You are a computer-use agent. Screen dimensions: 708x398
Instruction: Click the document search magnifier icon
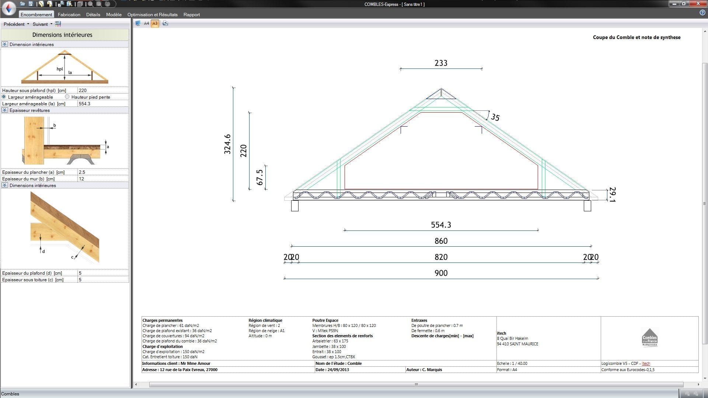pos(69,4)
